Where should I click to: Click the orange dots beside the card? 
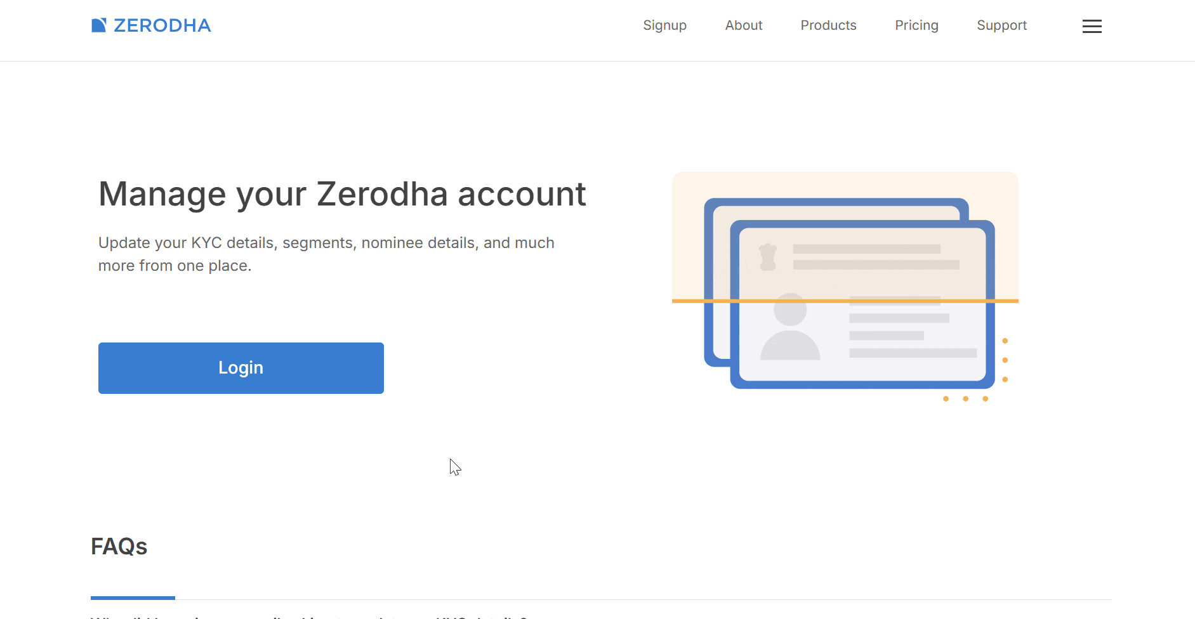[x=1005, y=360]
